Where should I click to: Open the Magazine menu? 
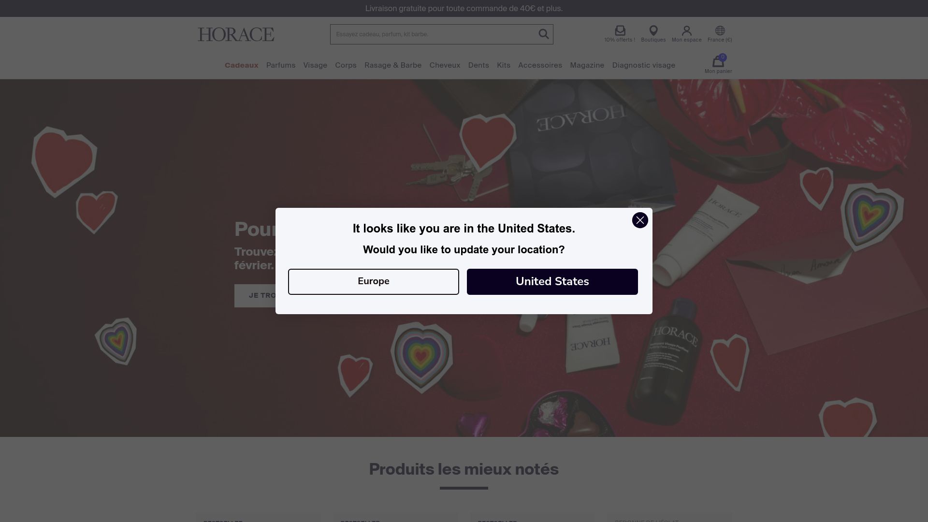pos(587,65)
